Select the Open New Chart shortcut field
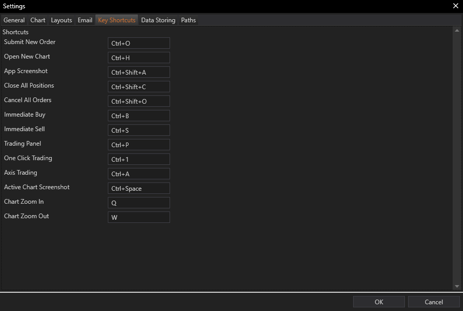Viewport: 463px width, 311px height. [x=138, y=58]
